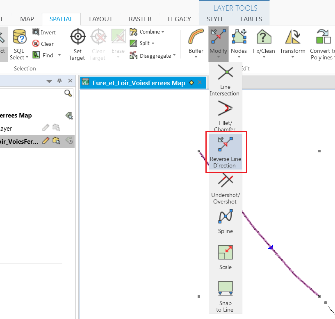The image size is (335, 319).
Task: Click the Erase tool icon
Action: pos(118,36)
